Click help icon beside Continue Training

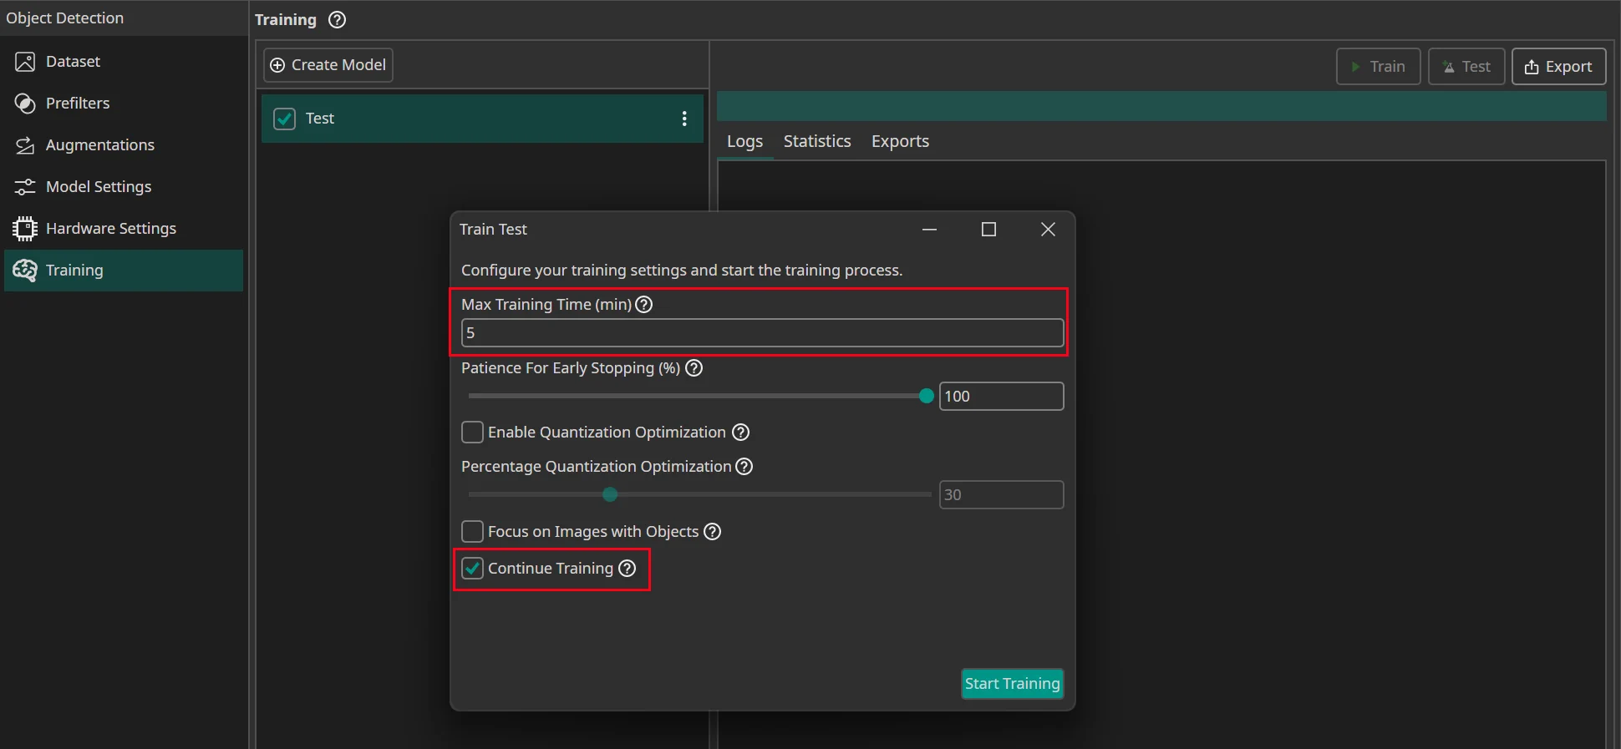pyautogui.click(x=627, y=569)
